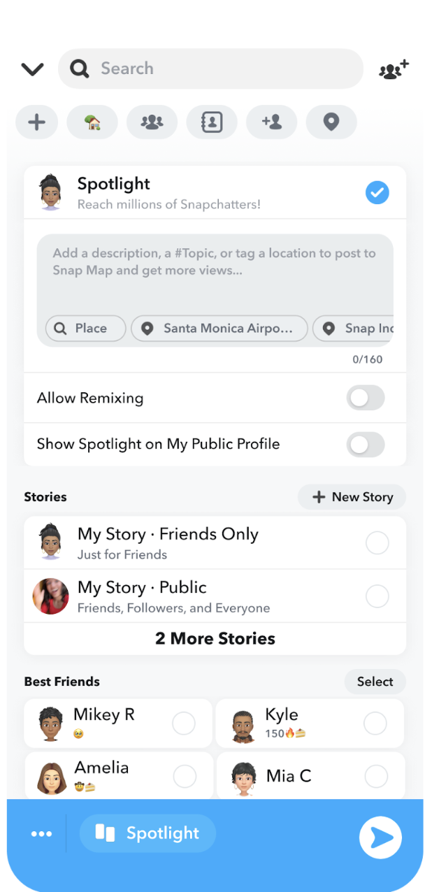Open the groups shortcut chip
Image resolution: width=425 pixels, height=892 pixels.
(152, 122)
